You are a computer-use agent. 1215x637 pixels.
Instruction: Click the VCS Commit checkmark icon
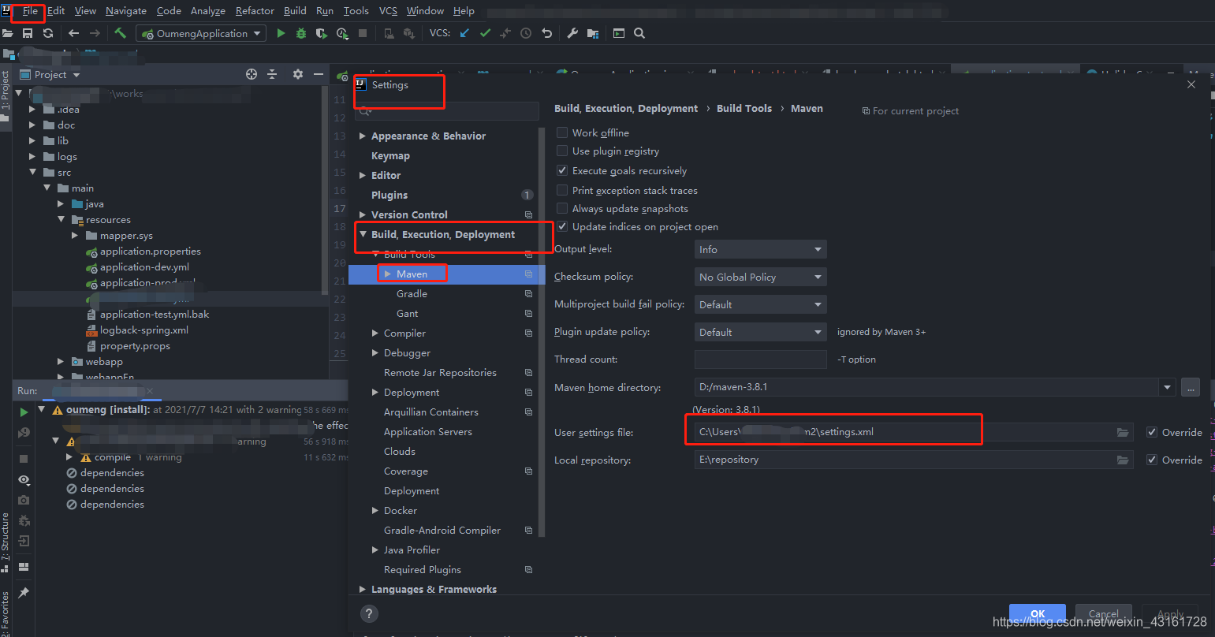[x=485, y=33]
